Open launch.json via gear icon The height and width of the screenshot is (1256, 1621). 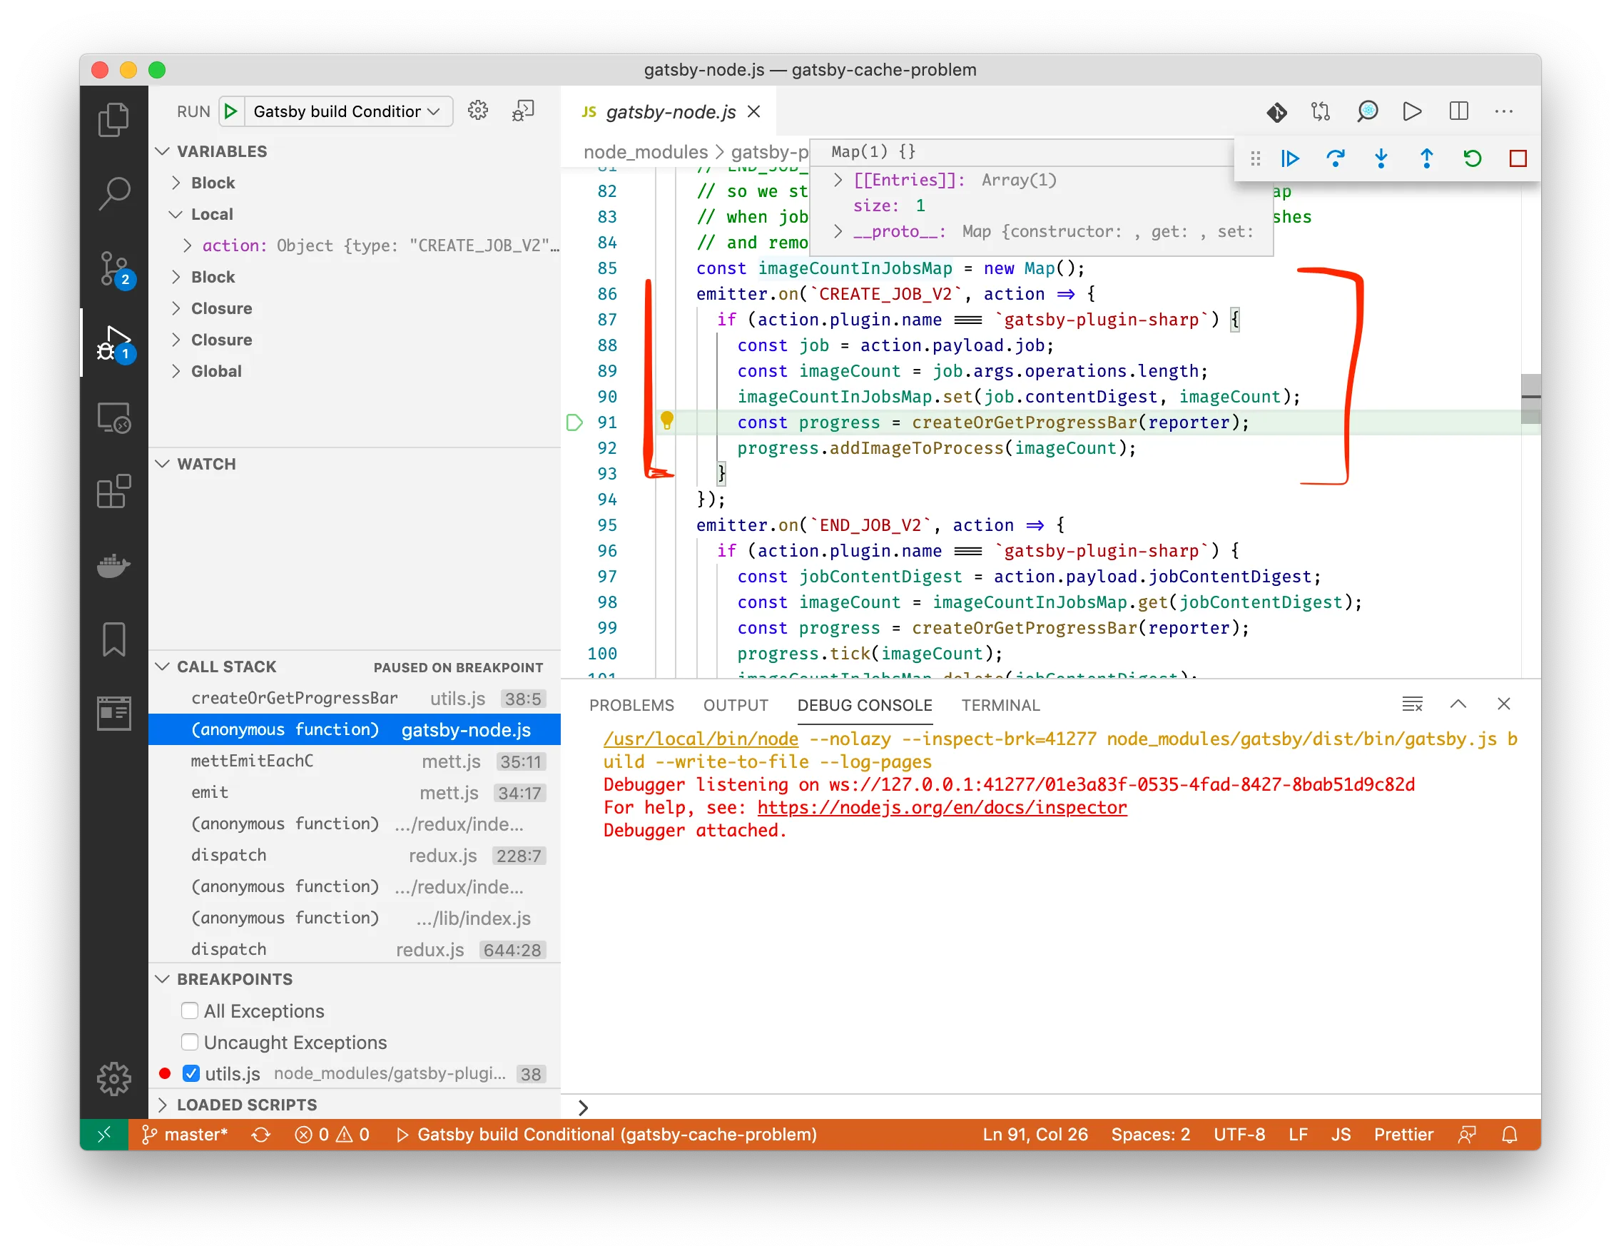pos(478,111)
